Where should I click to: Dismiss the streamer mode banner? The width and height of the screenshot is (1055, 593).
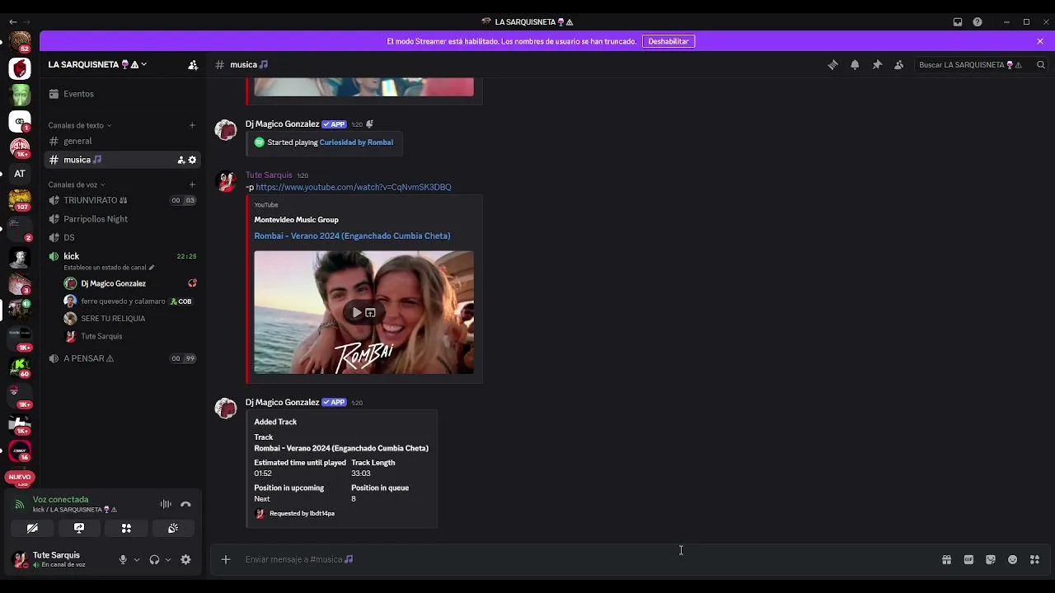pyautogui.click(x=1040, y=41)
